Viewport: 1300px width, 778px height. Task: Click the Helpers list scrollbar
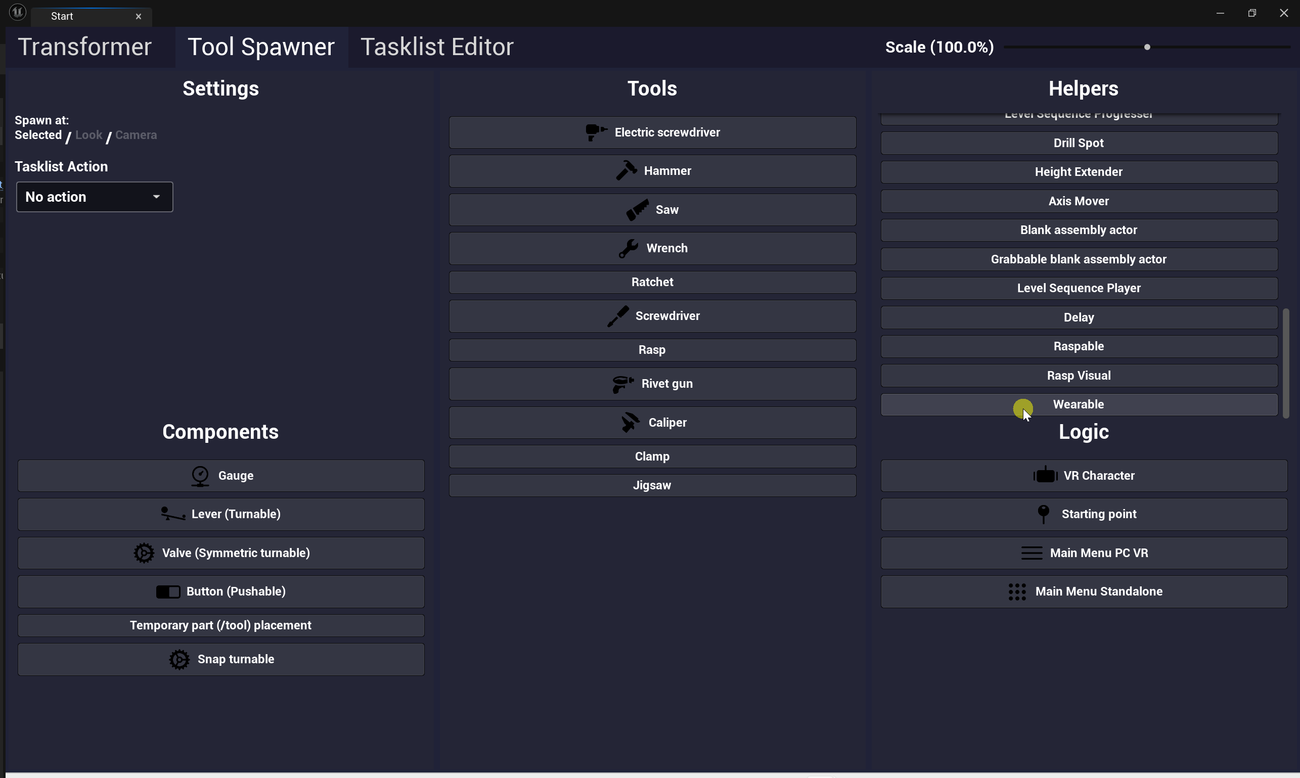1285,363
